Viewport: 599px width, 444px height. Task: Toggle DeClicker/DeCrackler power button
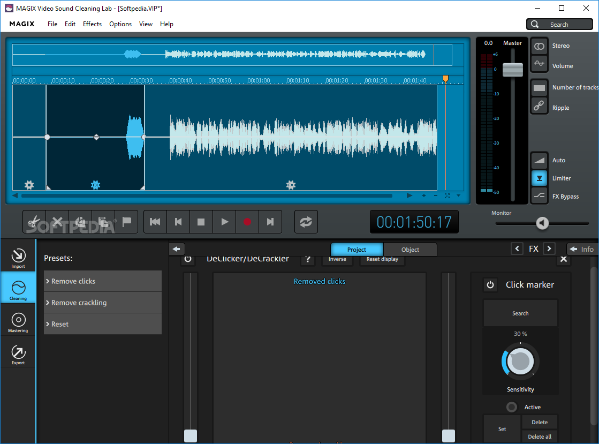(187, 259)
